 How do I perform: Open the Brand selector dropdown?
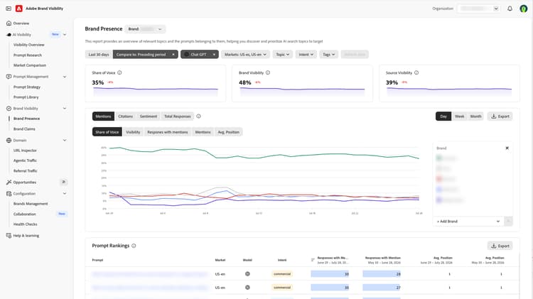pos(145,29)
